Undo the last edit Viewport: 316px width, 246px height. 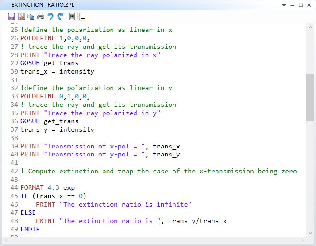(50, 16)
